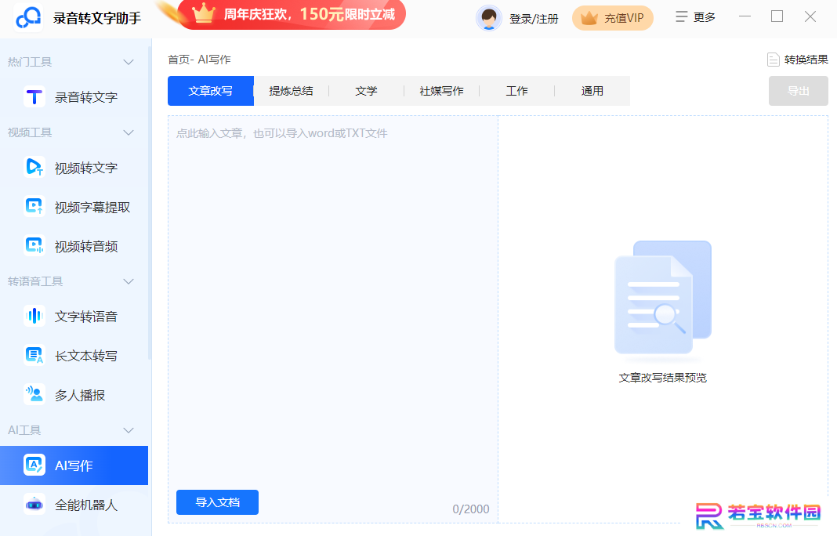837x536 pixels.
Task: Collapse the AI工具 section chevron
Action: [128, 430]
